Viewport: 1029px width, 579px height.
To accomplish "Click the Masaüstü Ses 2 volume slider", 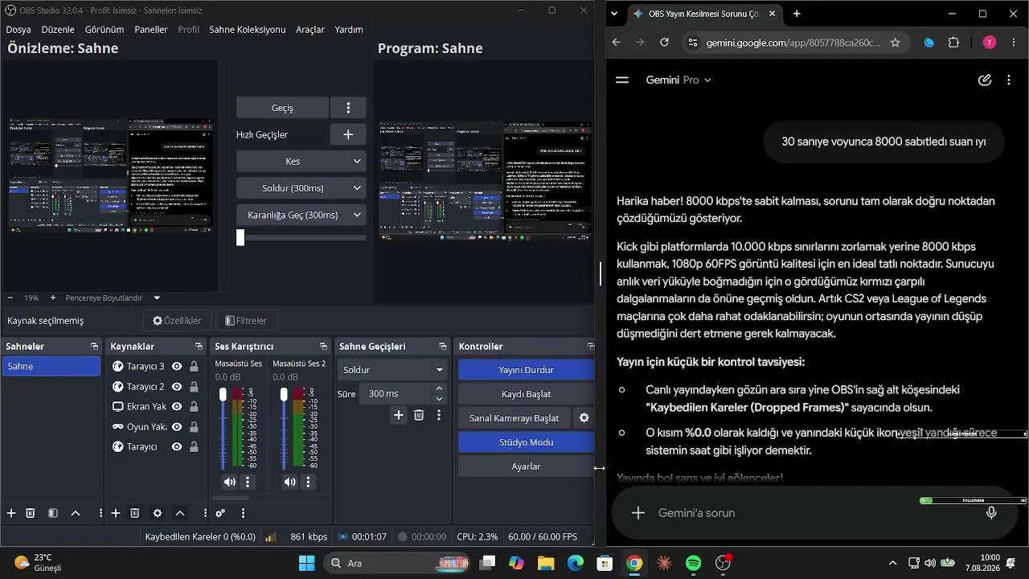I will click(284, 428).
